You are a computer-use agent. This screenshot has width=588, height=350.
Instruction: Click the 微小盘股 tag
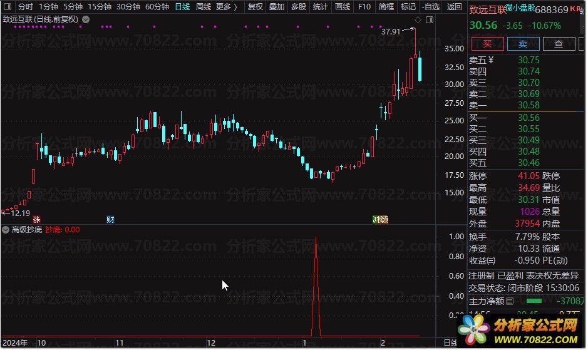click(520, 8)
